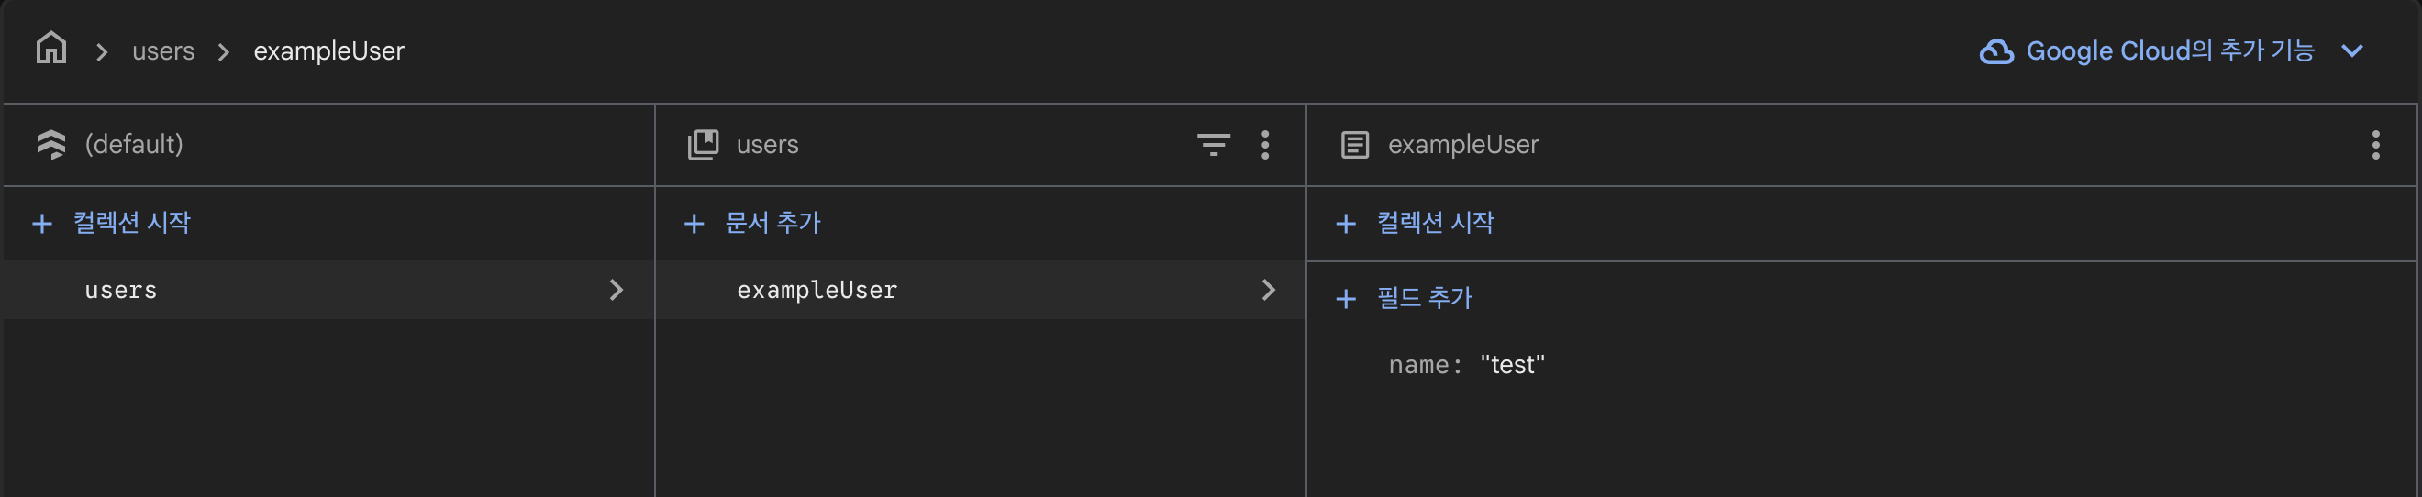Click the home icon in breadcrumb
The height and width of the screenshot is (497, 2422).
[x=50, y=48]
